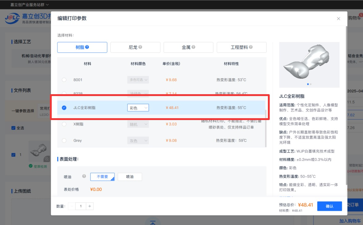Click the 3D model preview image
363x225 pixels.
click(x=309, y=64)
